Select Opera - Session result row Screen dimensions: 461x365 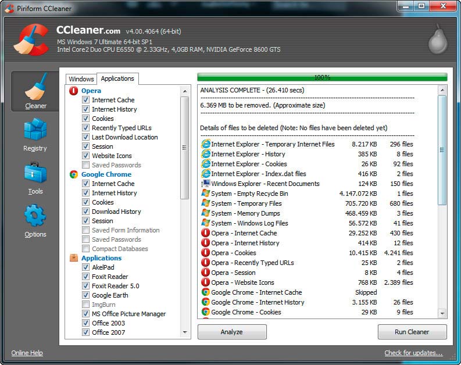click(x=307, y=273)
